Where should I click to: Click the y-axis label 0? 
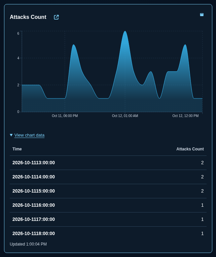pyautogui.click(x=18, y=112)
